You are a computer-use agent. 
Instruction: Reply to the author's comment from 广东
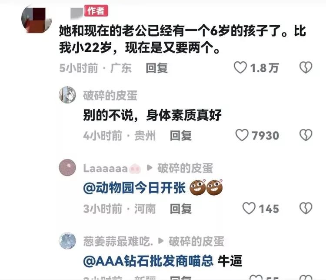(x=157, y=68)
